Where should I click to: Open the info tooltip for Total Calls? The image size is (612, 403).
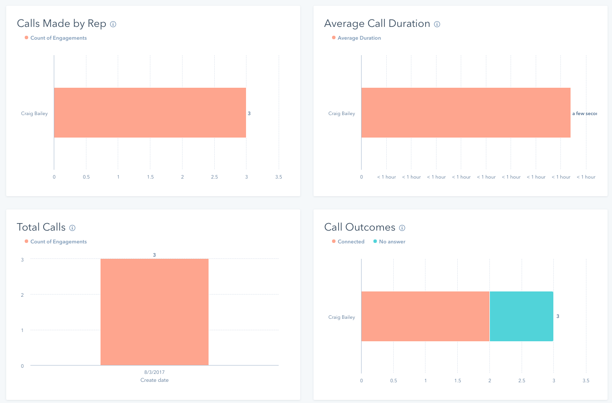tap(73, 228)
